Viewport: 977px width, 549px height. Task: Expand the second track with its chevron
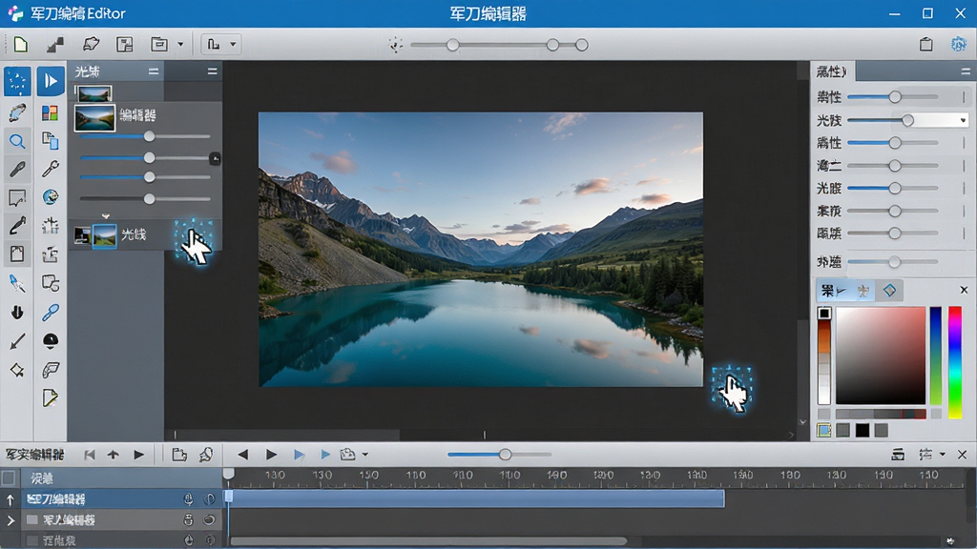(x=10, y=519)
